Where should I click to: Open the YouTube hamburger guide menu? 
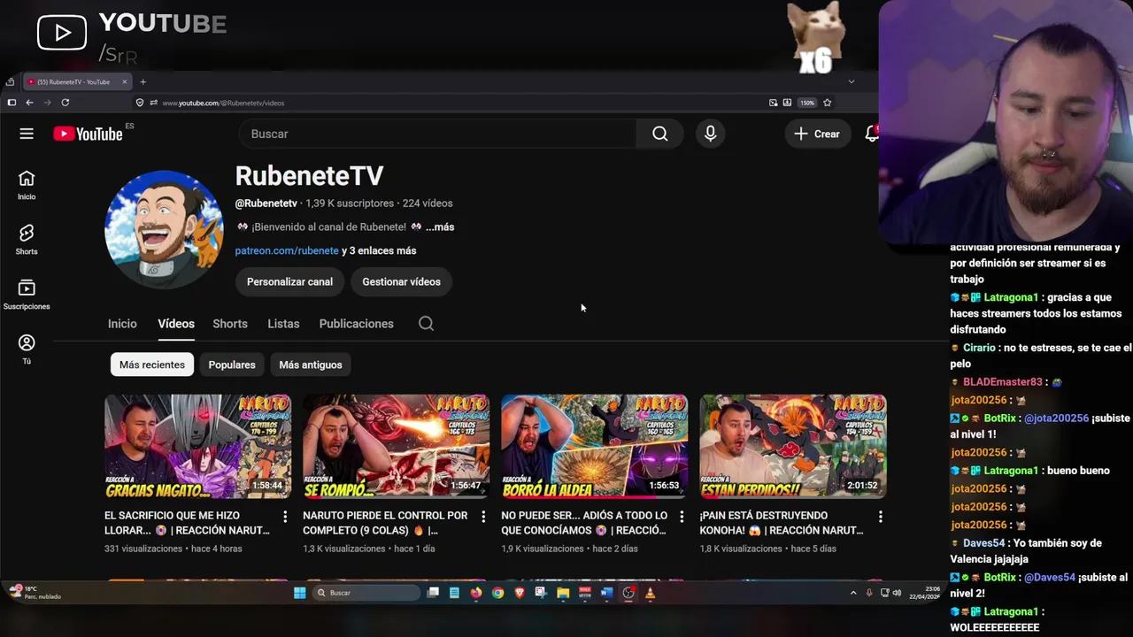pos(27,134)
